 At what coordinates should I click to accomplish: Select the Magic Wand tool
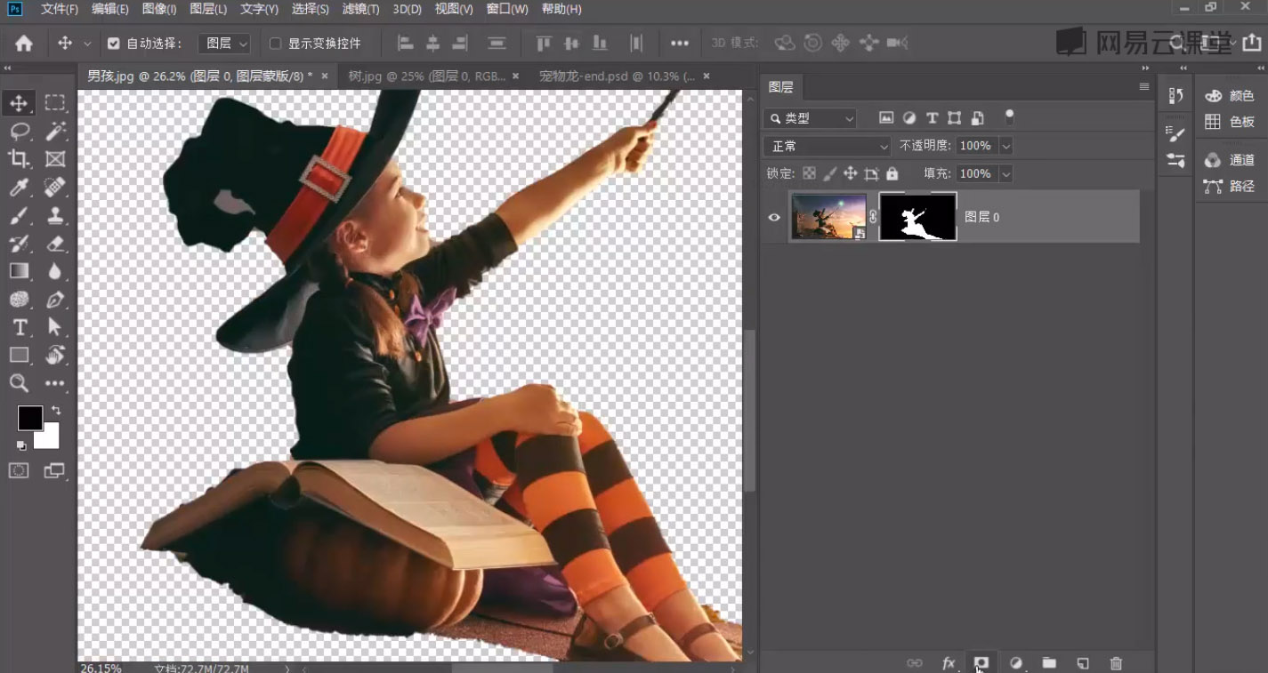[x=55, y=132]
